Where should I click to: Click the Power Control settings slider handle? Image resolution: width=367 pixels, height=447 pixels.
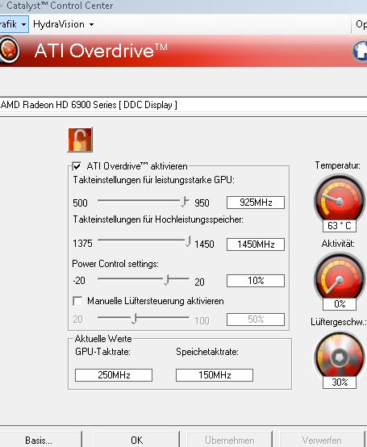(166, 280)
